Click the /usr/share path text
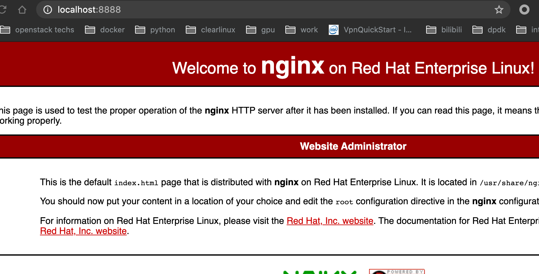The width and height of the screenshot is (539, 274). pos(509,183)
